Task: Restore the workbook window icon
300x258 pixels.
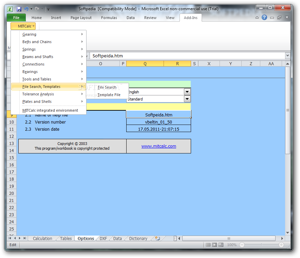Action: 279,18
